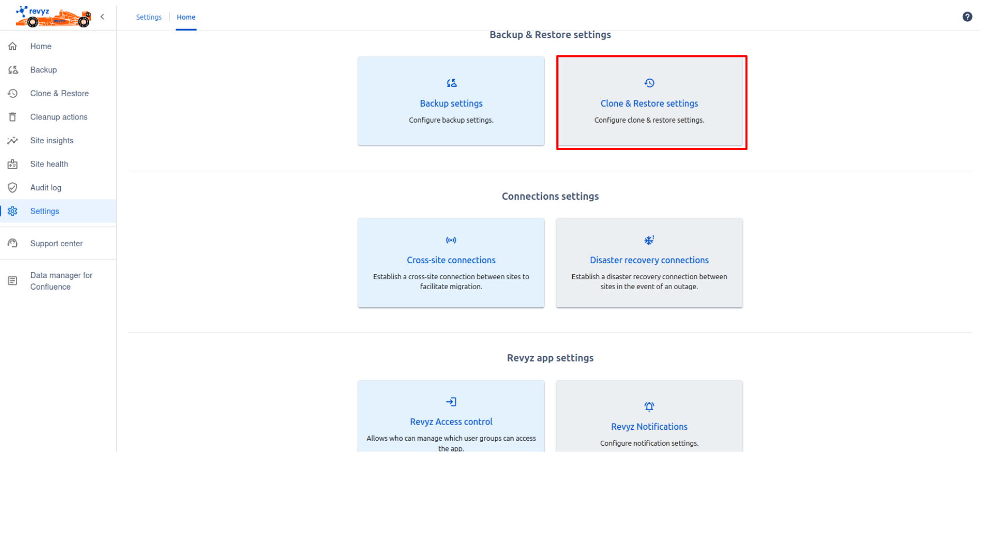Click the Settings gear icon in sidebar

[x=13, y=211]
